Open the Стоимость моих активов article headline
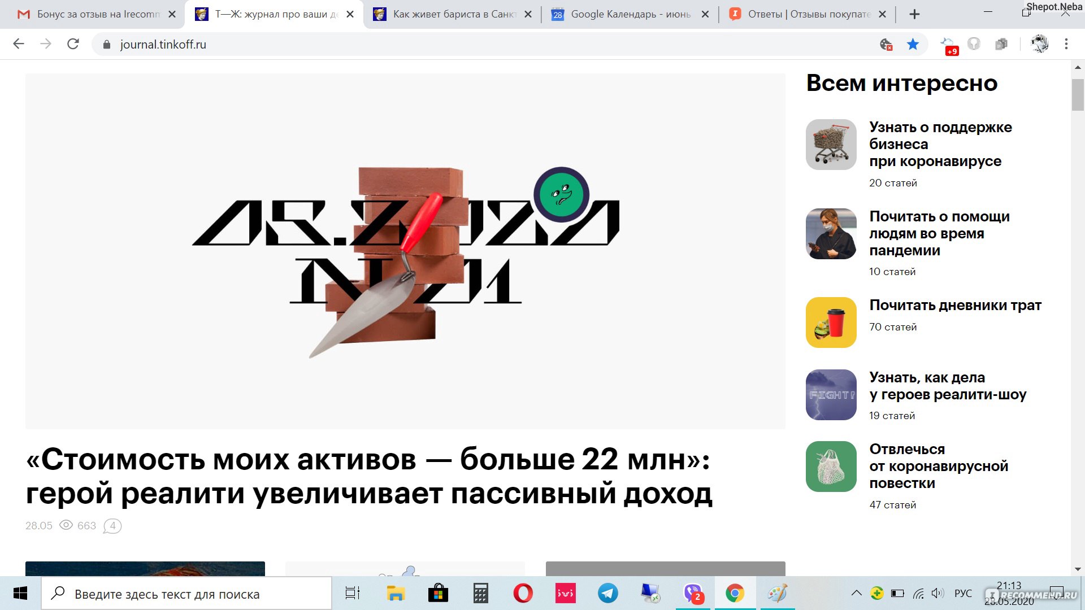Viewport: 1085px width, 610px height. 368,476
